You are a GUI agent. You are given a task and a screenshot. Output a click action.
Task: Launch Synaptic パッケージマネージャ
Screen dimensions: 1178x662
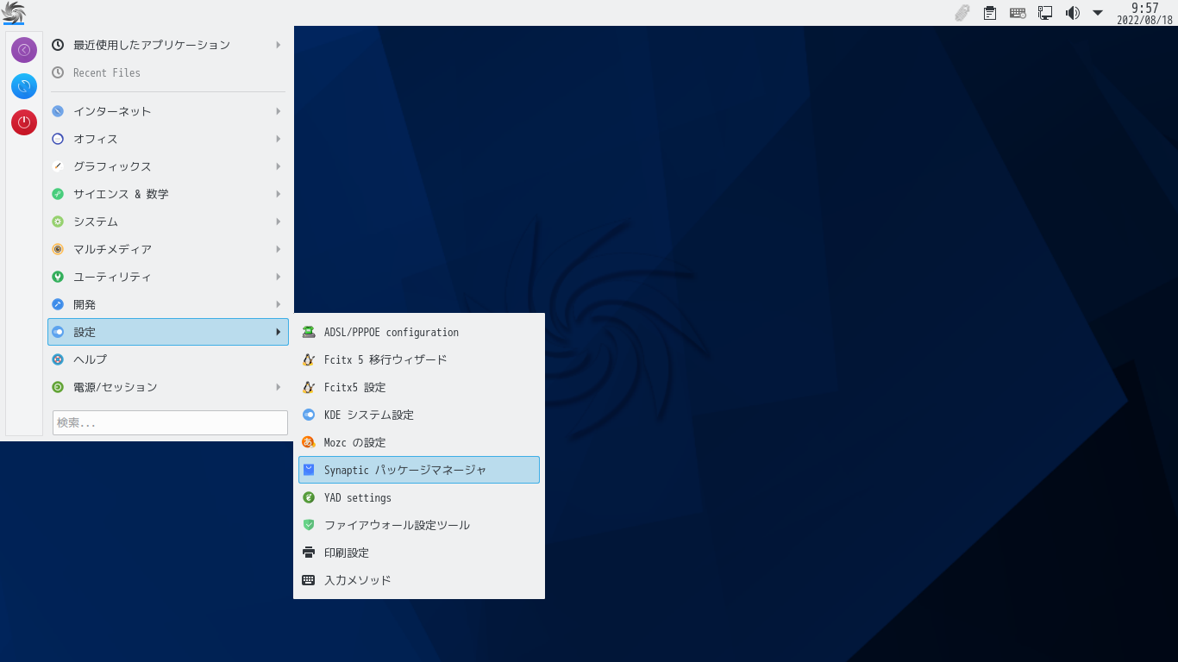[x=419, y=470]
